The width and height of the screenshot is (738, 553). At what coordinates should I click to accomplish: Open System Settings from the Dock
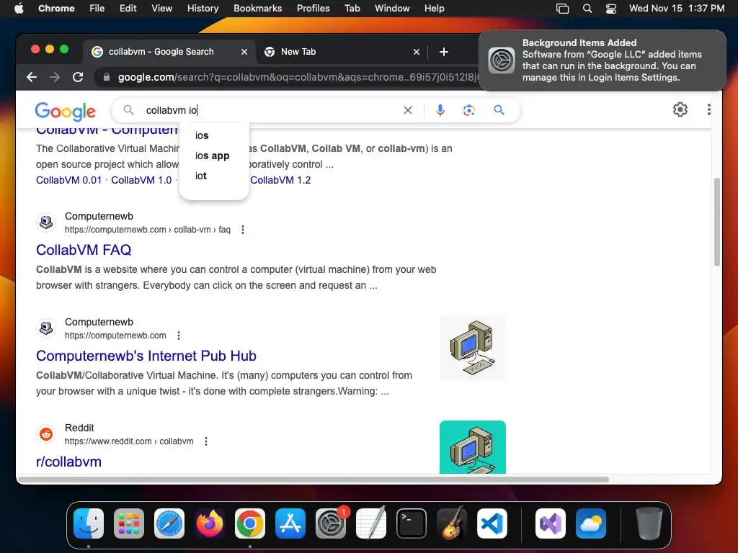coord(331,523)
